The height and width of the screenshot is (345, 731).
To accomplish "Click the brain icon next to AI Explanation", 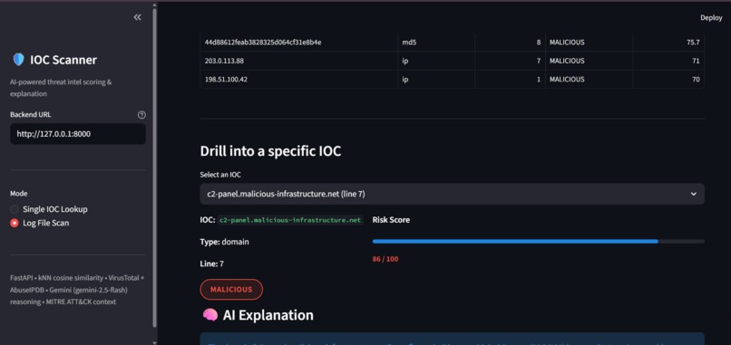I will [x=210, y=315].
